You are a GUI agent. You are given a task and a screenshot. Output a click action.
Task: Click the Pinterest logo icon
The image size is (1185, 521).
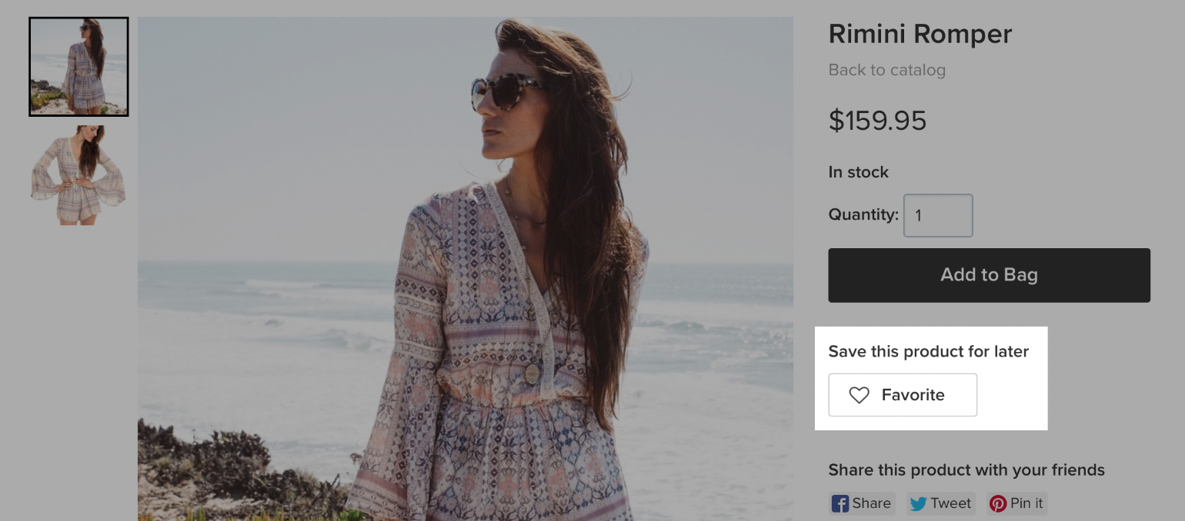coord(998,504)
